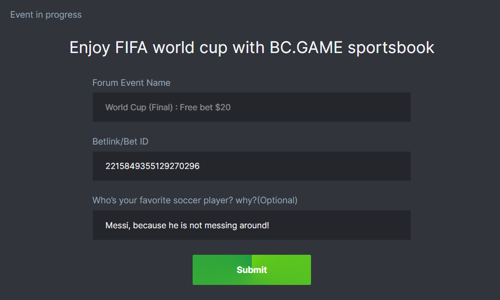Click the 'Forum Event Name' field label
The image size is (500, 300).
click(131, 83)
